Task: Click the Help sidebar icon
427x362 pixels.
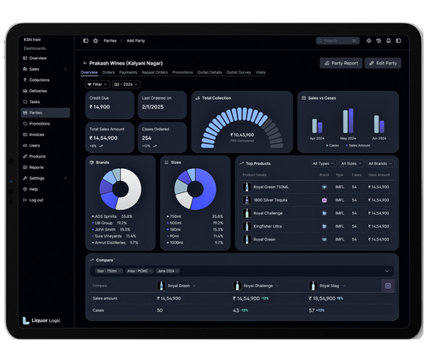Action: click(25, 189)
